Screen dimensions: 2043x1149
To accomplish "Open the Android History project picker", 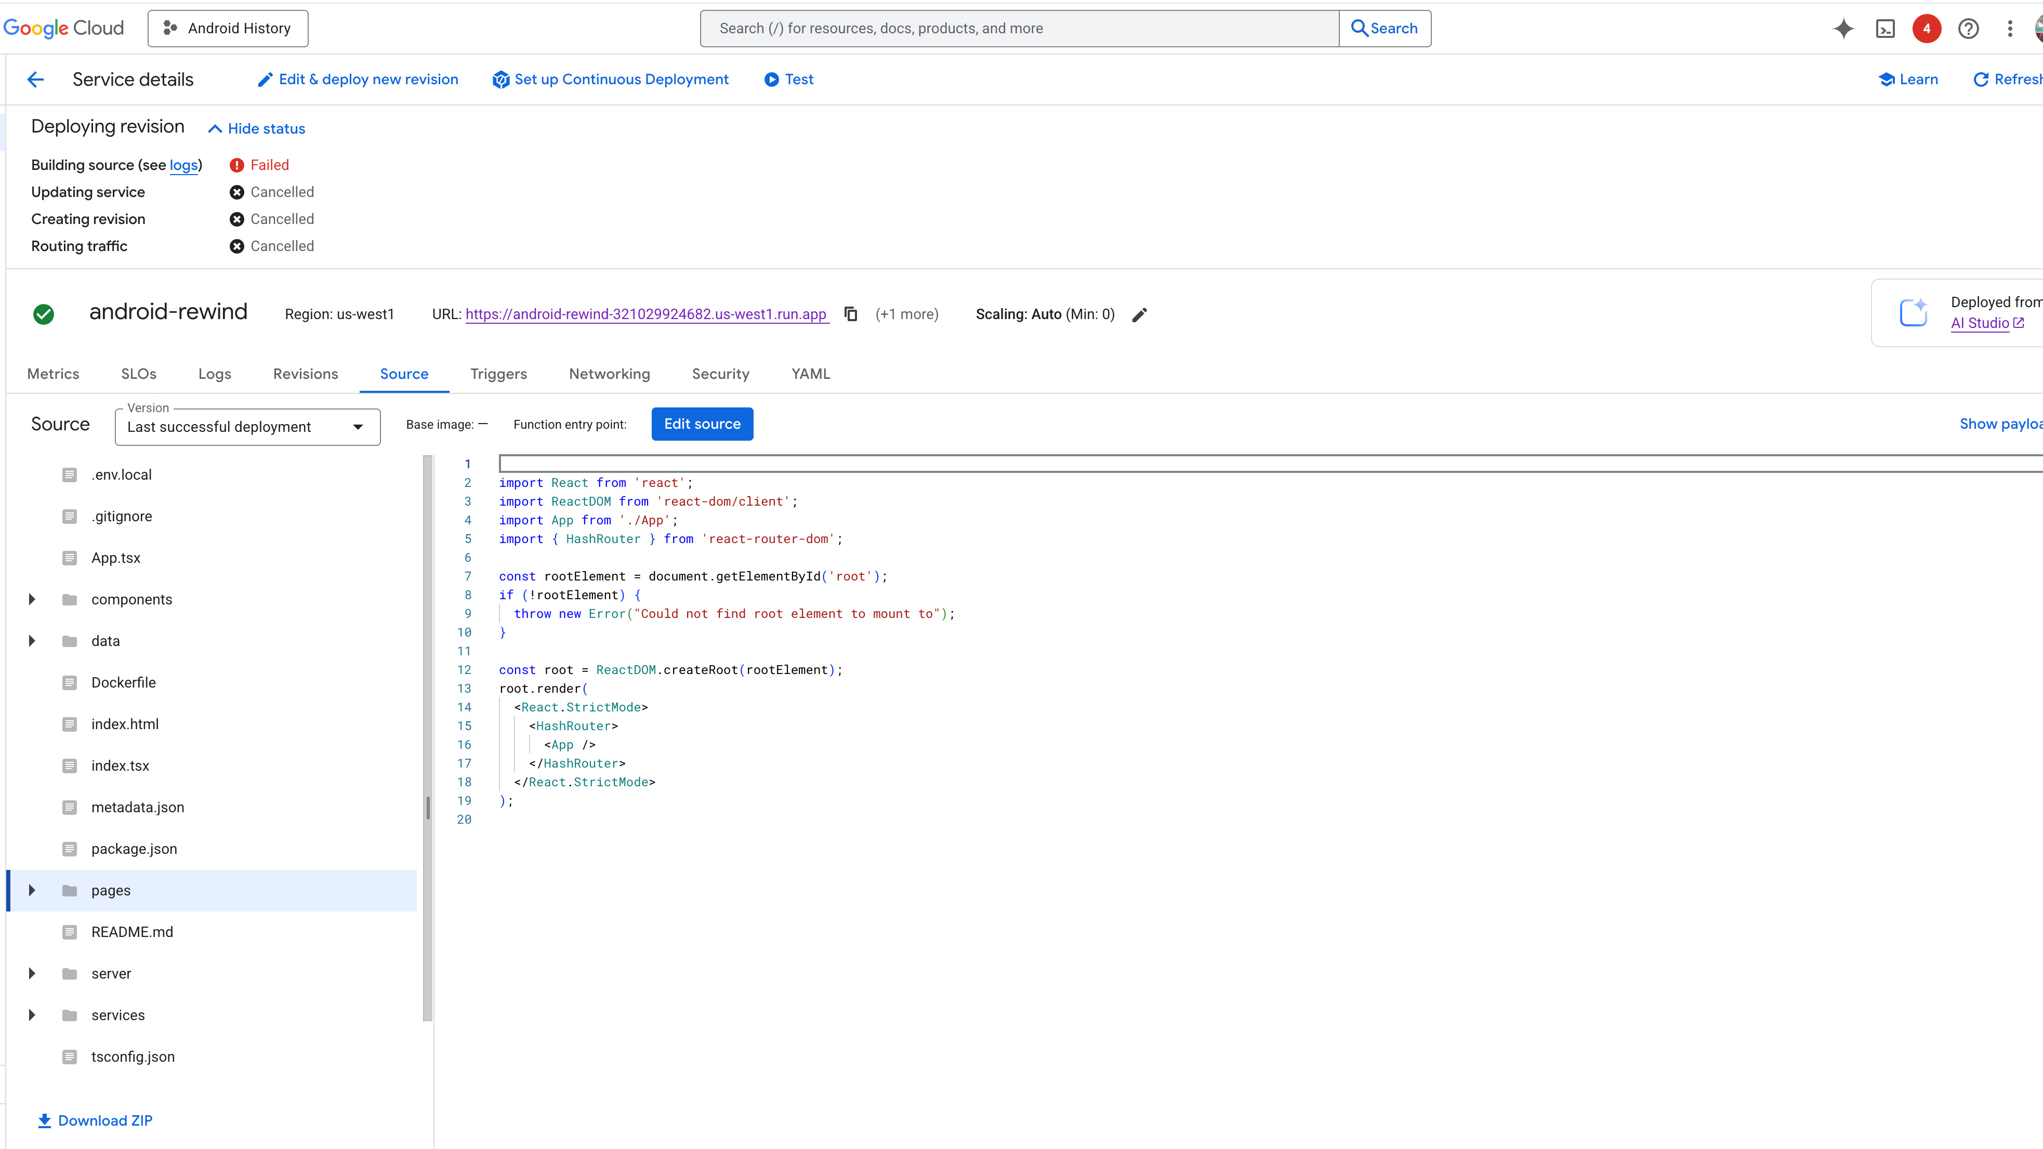I will (228, 29).
